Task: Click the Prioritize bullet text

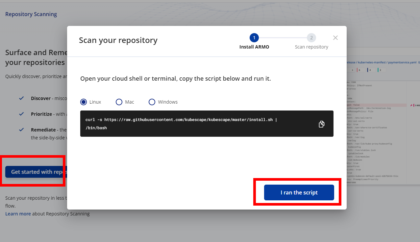Action: tap(49, 114)
